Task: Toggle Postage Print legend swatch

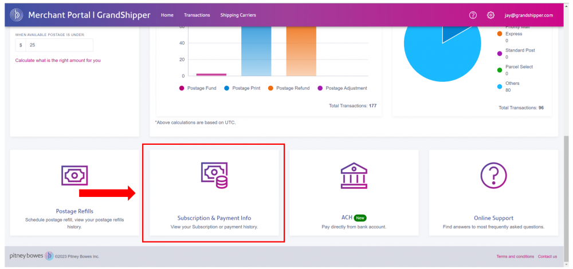Action: point(226,88)
